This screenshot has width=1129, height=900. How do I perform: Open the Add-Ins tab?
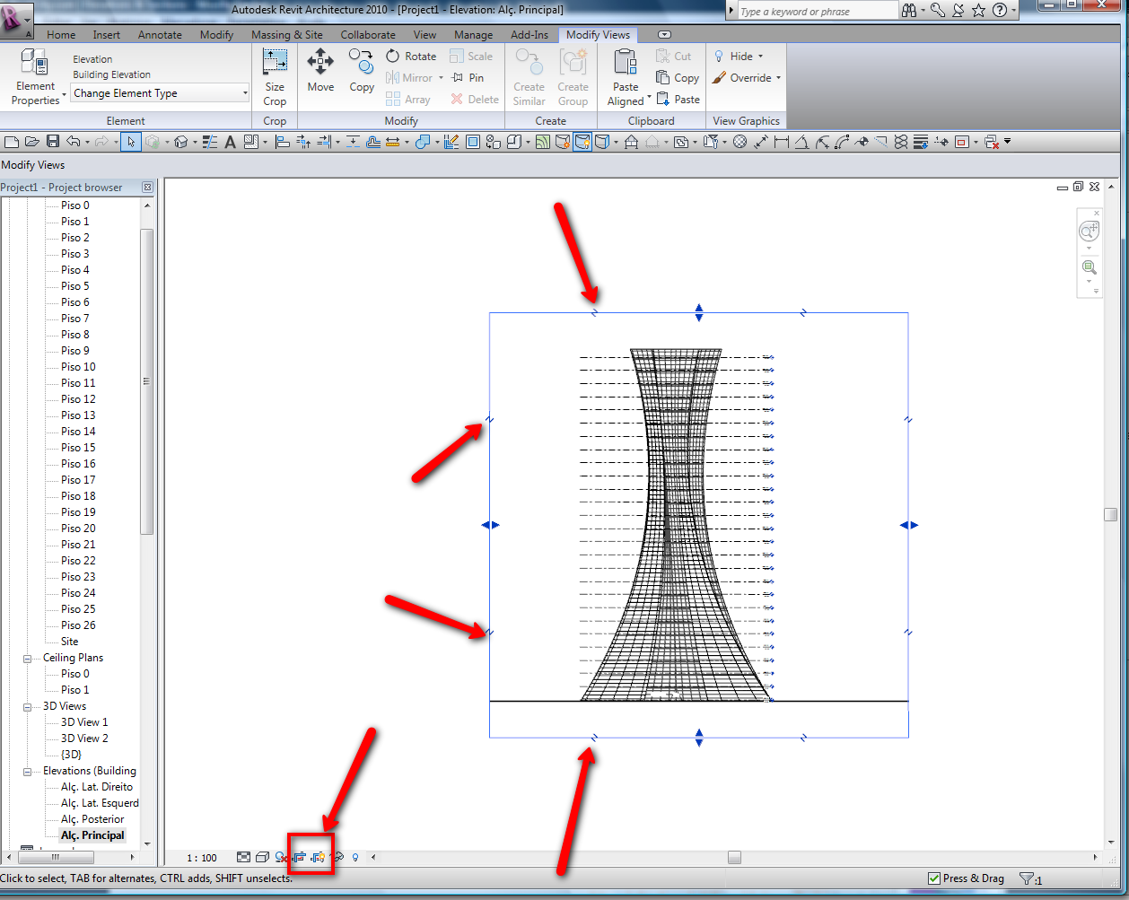click(529, 35)
